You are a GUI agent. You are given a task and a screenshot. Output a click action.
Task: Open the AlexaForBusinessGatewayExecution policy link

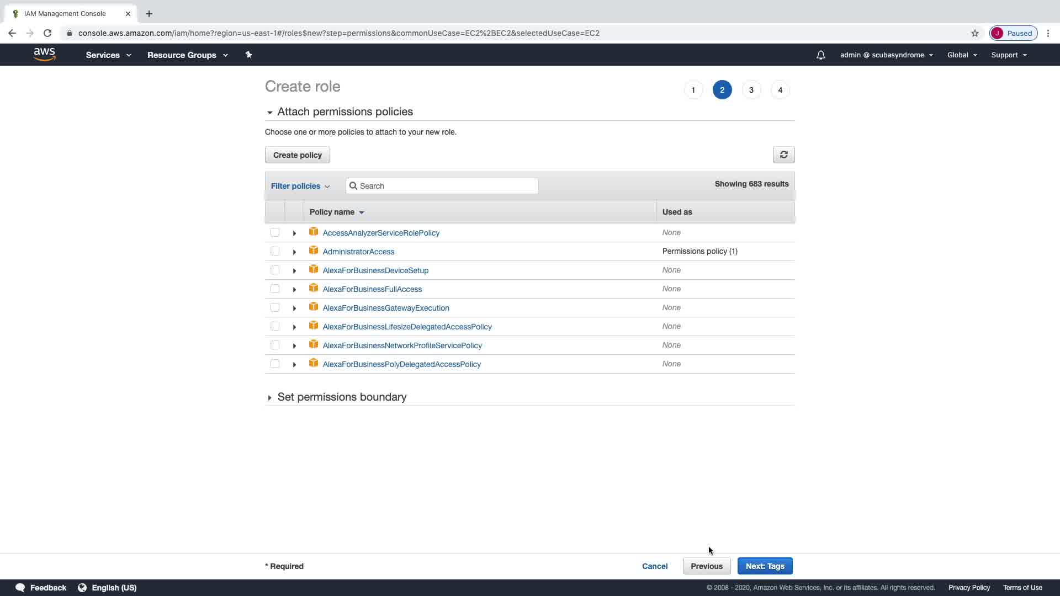coord(385,308)
